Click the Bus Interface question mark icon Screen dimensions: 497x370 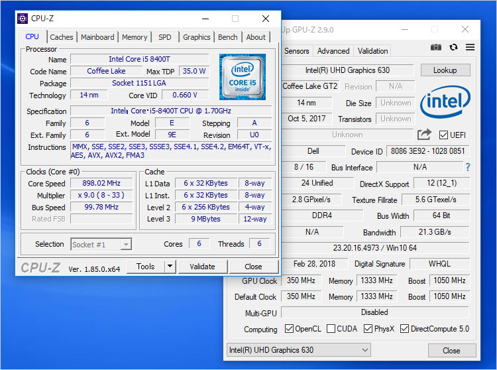tap(468, 167)
